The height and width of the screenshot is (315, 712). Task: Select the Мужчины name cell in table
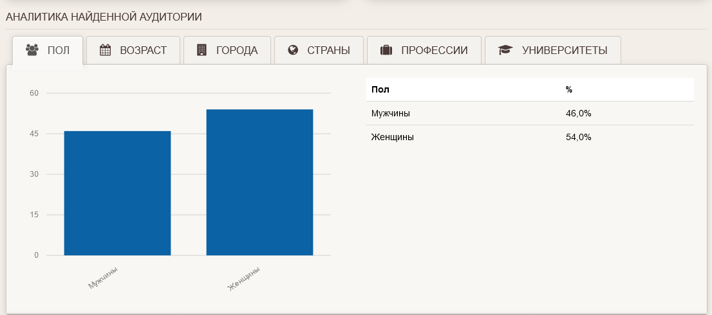click(x=391, y=113)
